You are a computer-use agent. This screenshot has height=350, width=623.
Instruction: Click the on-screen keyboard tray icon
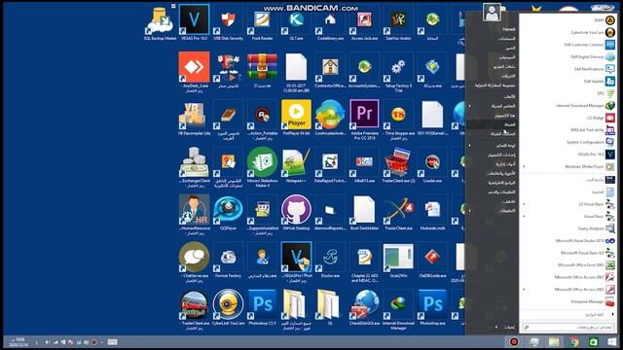click(113, 342)
